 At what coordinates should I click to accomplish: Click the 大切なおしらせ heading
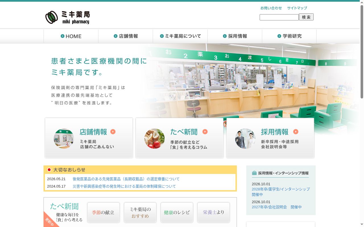[x=69, y=170]
